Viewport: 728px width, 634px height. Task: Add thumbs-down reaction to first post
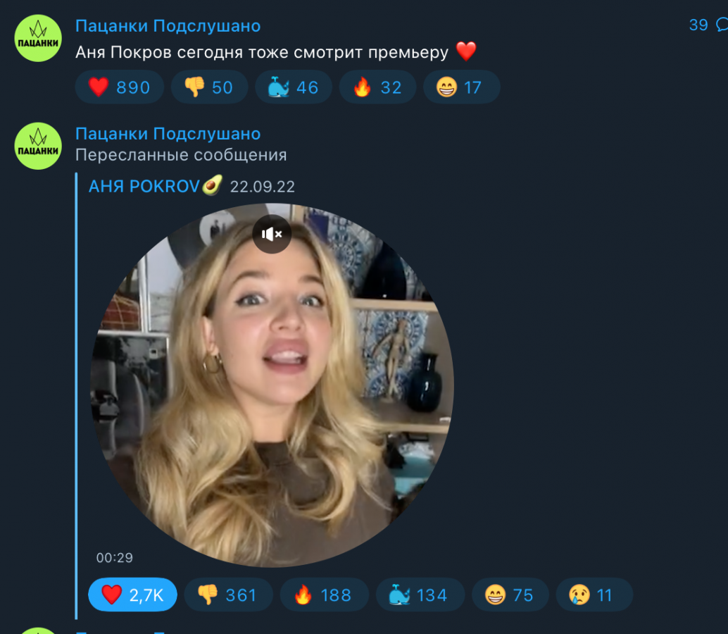pyautogui.click(x=209, y=87)
